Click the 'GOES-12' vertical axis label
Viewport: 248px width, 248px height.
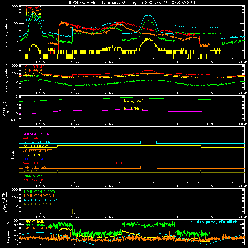pos(5,108)
